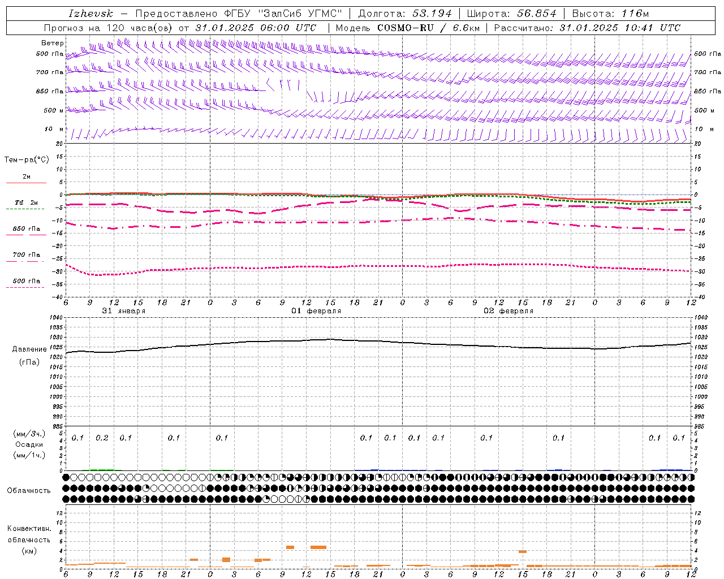Select the 'Широта: 56.854' latitude value
Viewport: 724px width, 579px height.
(x=511, y=14)
